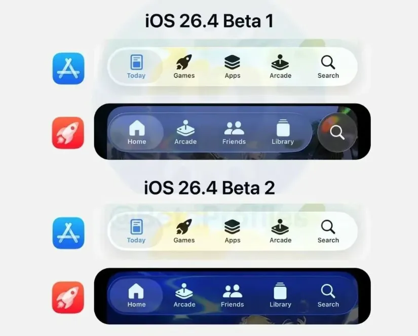418x336 pixels.
Task: Open Library in the Beta 1 Games app bar
Action: point(283,132)
